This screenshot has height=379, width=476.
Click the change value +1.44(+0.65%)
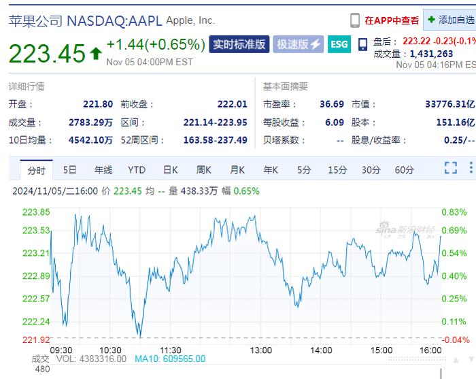pos(156,45)
